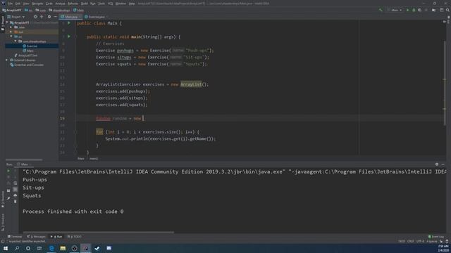Open Discord from the taskbar

click(x=109, y=248)
